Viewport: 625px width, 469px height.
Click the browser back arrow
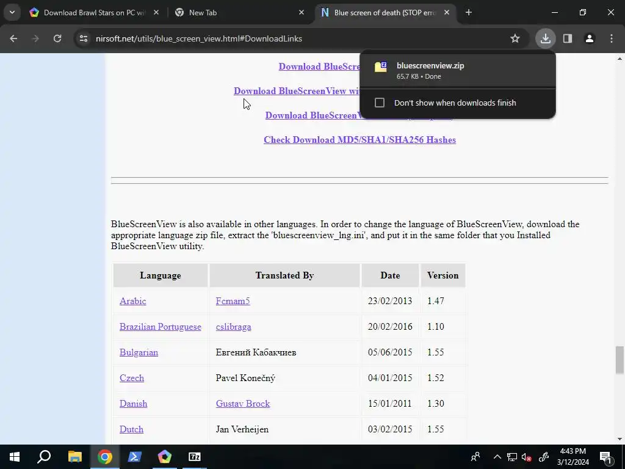[13, 38]
